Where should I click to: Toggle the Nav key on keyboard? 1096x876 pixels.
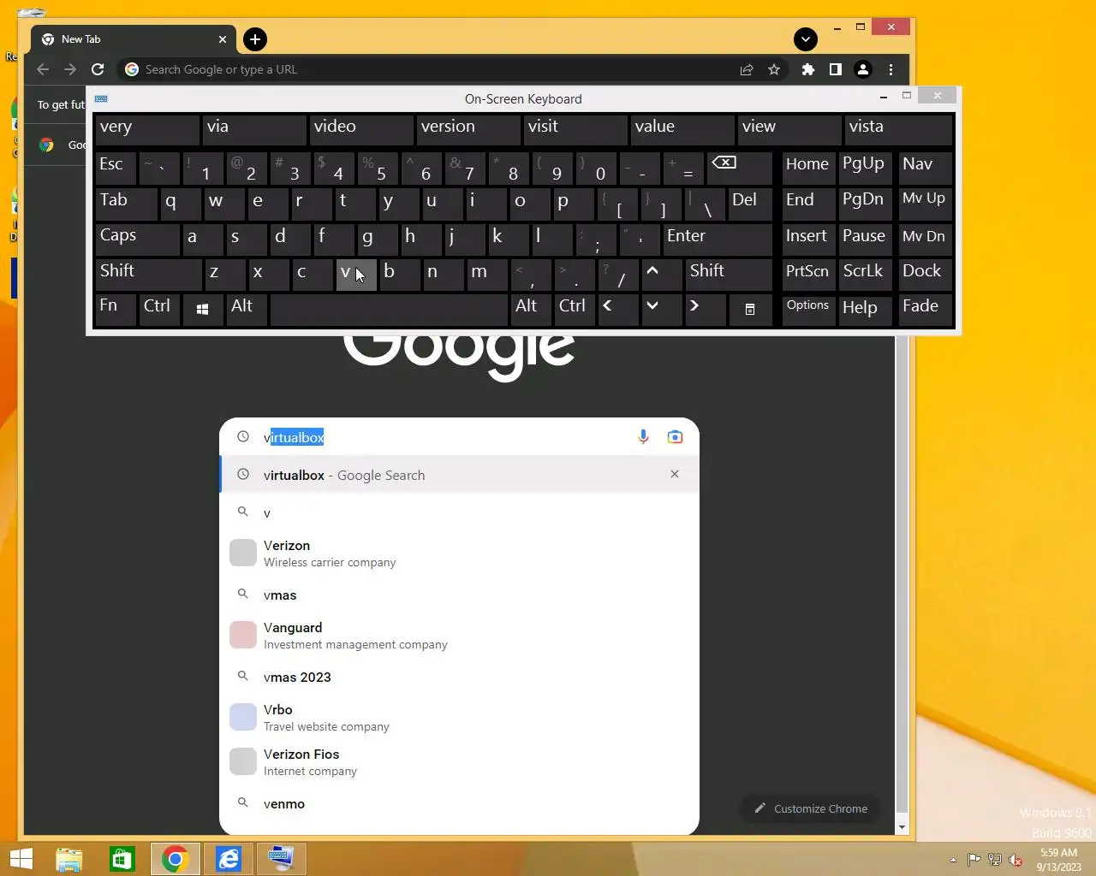[925, 168]
